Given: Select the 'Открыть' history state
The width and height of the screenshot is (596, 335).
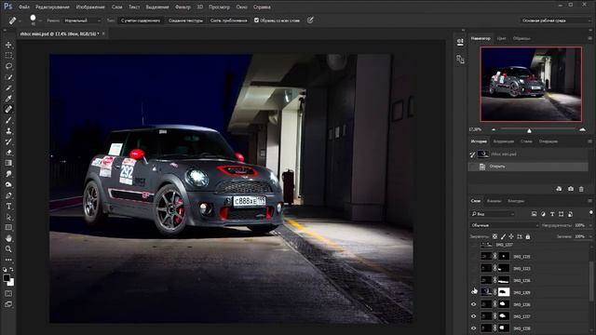Looking at the screenshot, I should [528, 167].
